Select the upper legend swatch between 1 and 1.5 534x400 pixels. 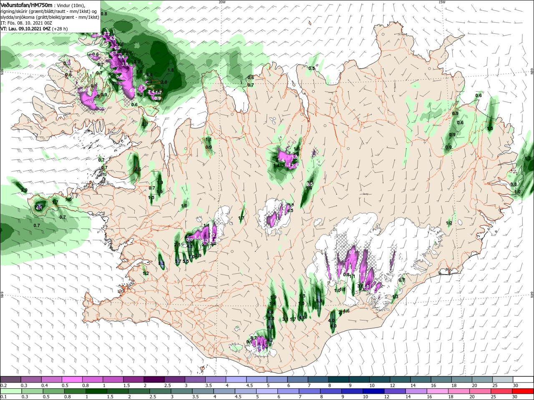tap(113, 380)
